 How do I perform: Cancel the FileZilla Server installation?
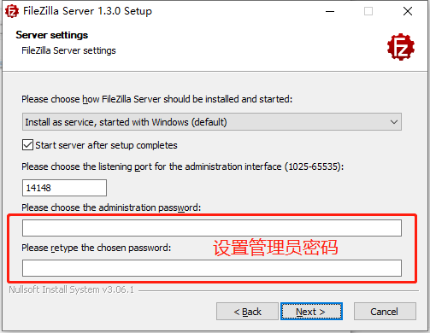point(385,312)
